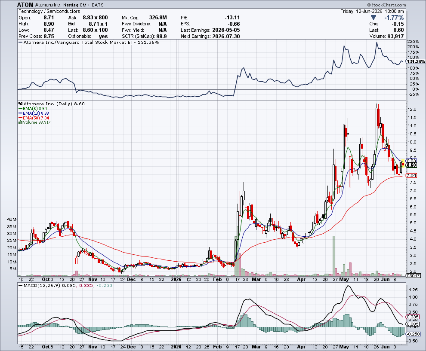426x351 pixels.
Task: Click the volume bars icon in the price legend
Action: tap(20, 122)
